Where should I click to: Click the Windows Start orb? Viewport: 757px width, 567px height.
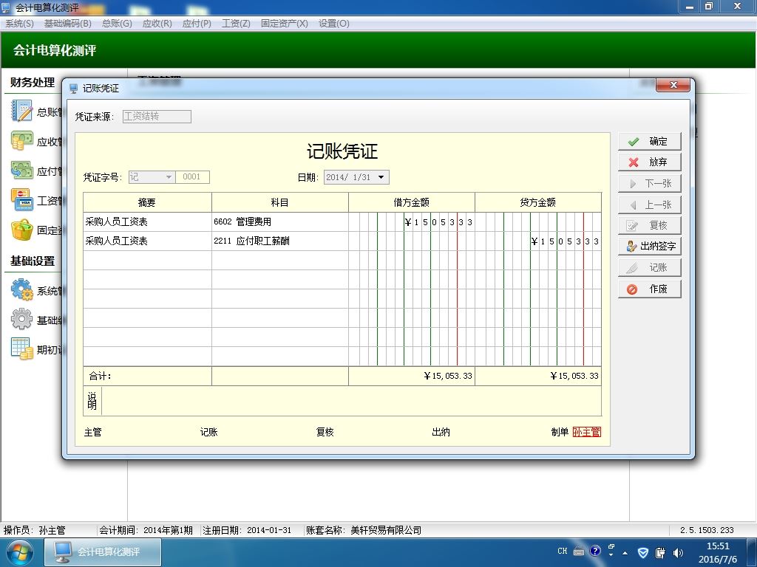tap(20, 552)
